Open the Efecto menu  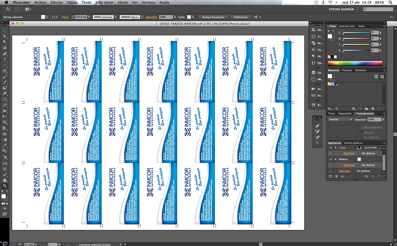coord(123,2)
